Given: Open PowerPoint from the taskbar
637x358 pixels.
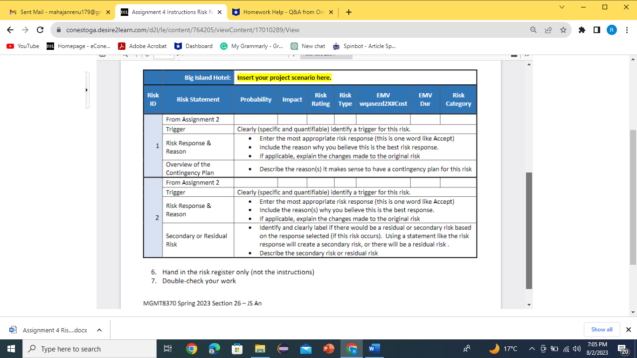Looking at the screenshot, I should tap(329, 349).
